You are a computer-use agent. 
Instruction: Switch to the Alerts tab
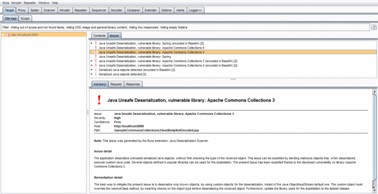[180, 10]
